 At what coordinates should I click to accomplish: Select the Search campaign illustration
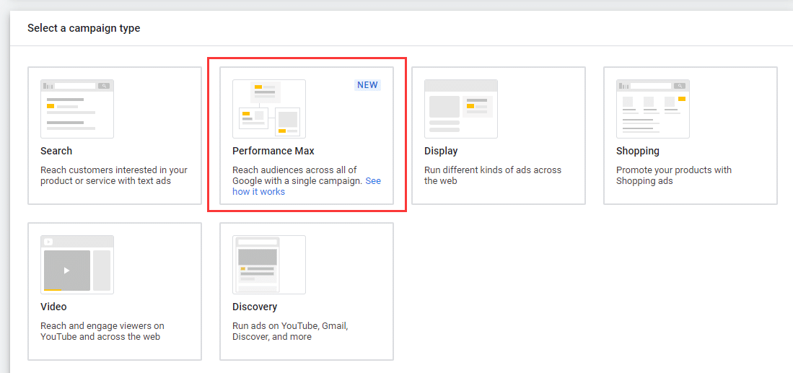(x=77, y=109)
